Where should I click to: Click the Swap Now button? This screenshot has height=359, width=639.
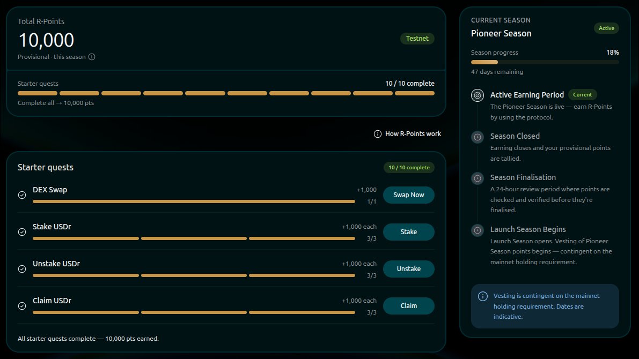pyautogui.click(x=409, y=195)
